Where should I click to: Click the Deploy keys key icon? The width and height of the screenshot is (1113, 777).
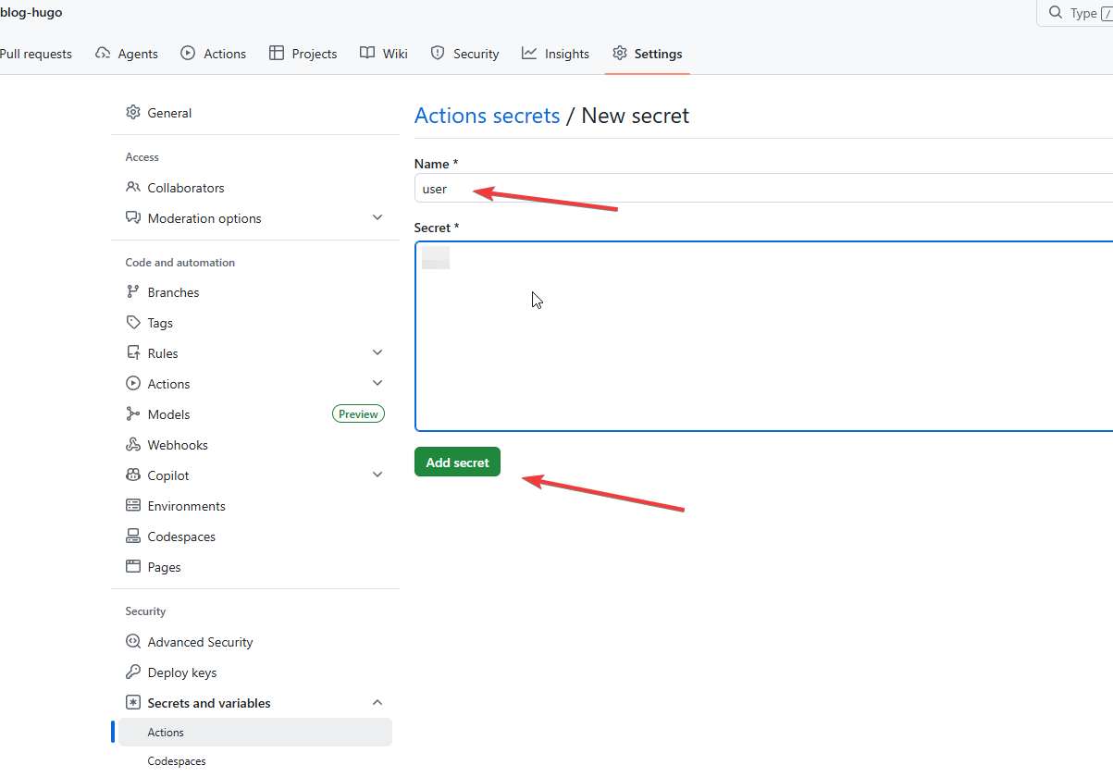132,672
